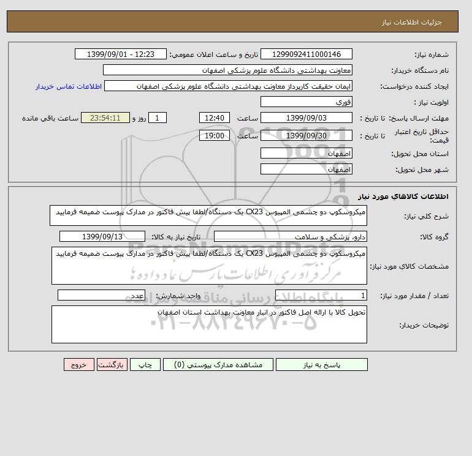Click unit of measure field عدد
Image resolution: width=472 pixels, height=456 pixels.
pyautogui.click(x=101, y=296)
